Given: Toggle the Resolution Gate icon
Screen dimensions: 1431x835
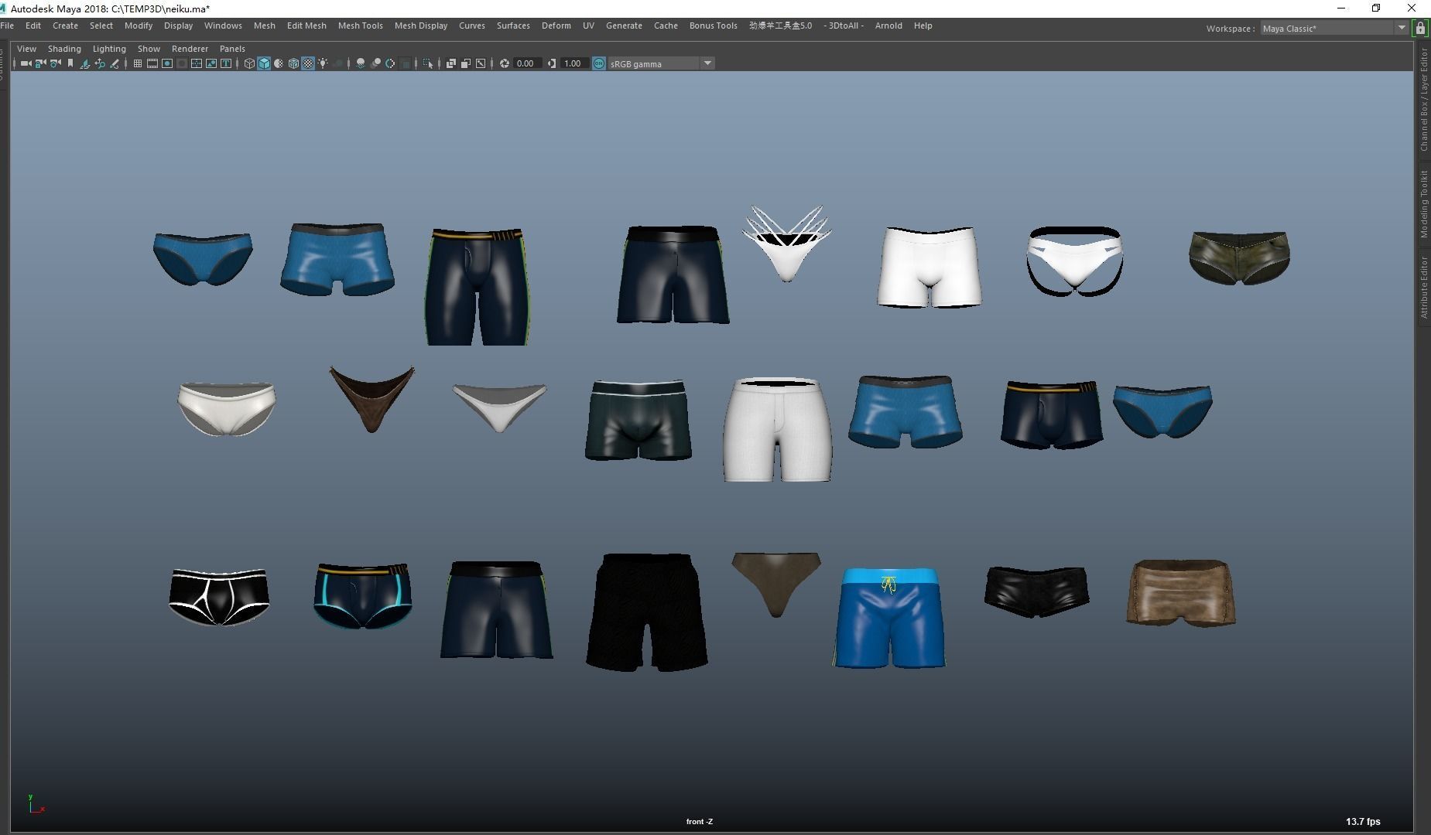Looking at the screenshot, I should (166, 63).
